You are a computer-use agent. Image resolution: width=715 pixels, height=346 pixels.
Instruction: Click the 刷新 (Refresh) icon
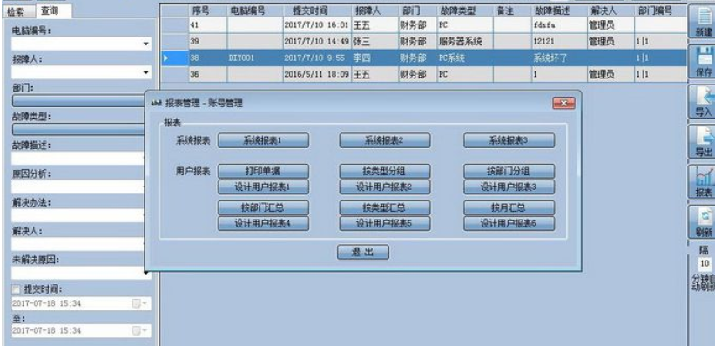coord(703,221)
